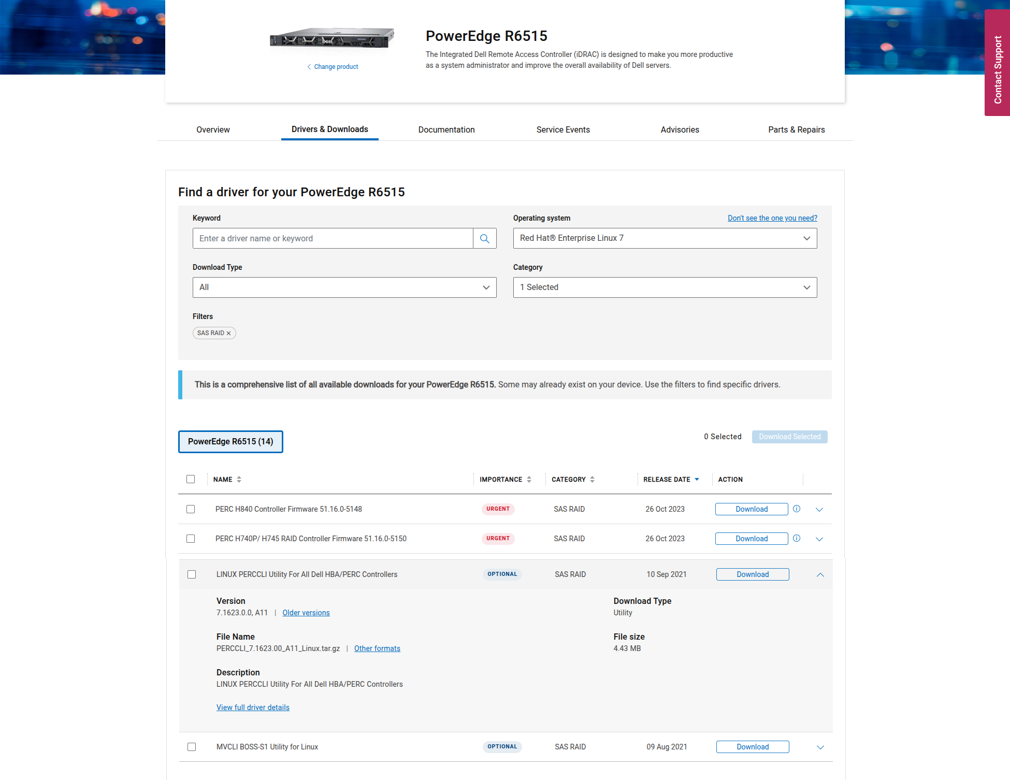Click the ACTION column header
The width and height of the screenshot is (1010, 780).
730,480
